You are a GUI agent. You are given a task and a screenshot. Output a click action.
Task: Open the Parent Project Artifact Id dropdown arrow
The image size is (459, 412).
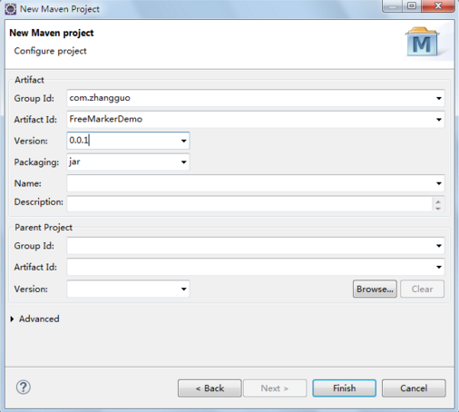439,267
